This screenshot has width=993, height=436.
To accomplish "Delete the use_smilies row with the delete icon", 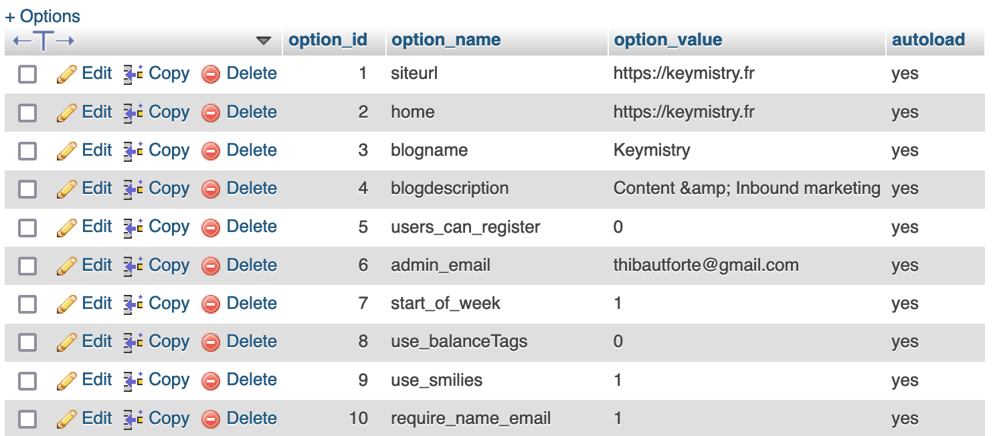I will click(211, 380).
